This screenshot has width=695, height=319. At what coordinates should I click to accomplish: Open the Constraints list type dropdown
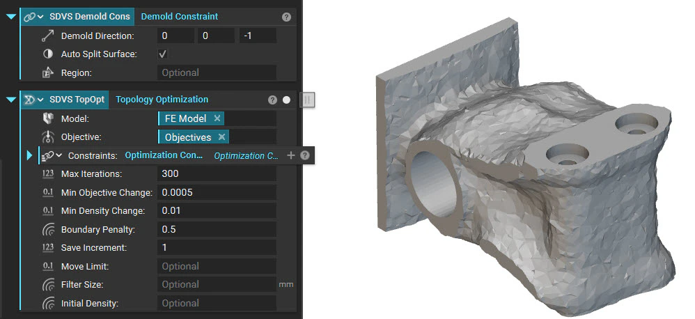coord(58,155)
